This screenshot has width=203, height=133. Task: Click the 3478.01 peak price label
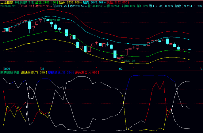tap(54, 20)
